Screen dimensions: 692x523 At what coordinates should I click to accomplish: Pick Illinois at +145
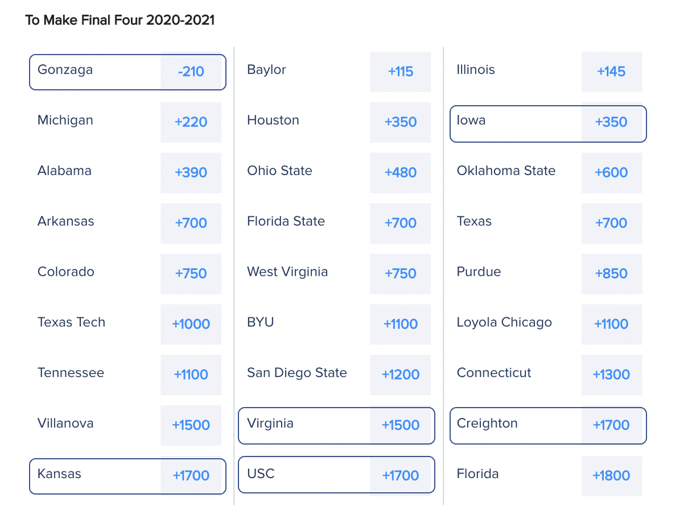611,72
